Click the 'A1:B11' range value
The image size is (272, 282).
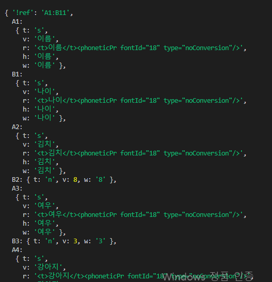(x=55, y=13)
